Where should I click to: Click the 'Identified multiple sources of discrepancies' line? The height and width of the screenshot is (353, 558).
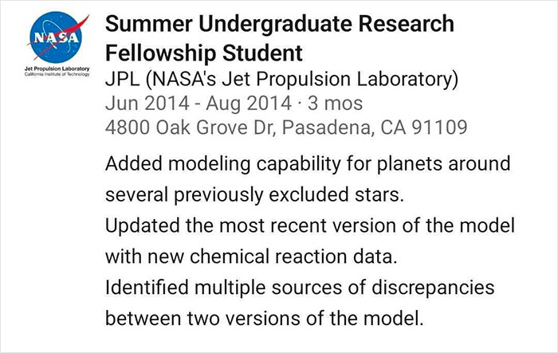point(300,286)
